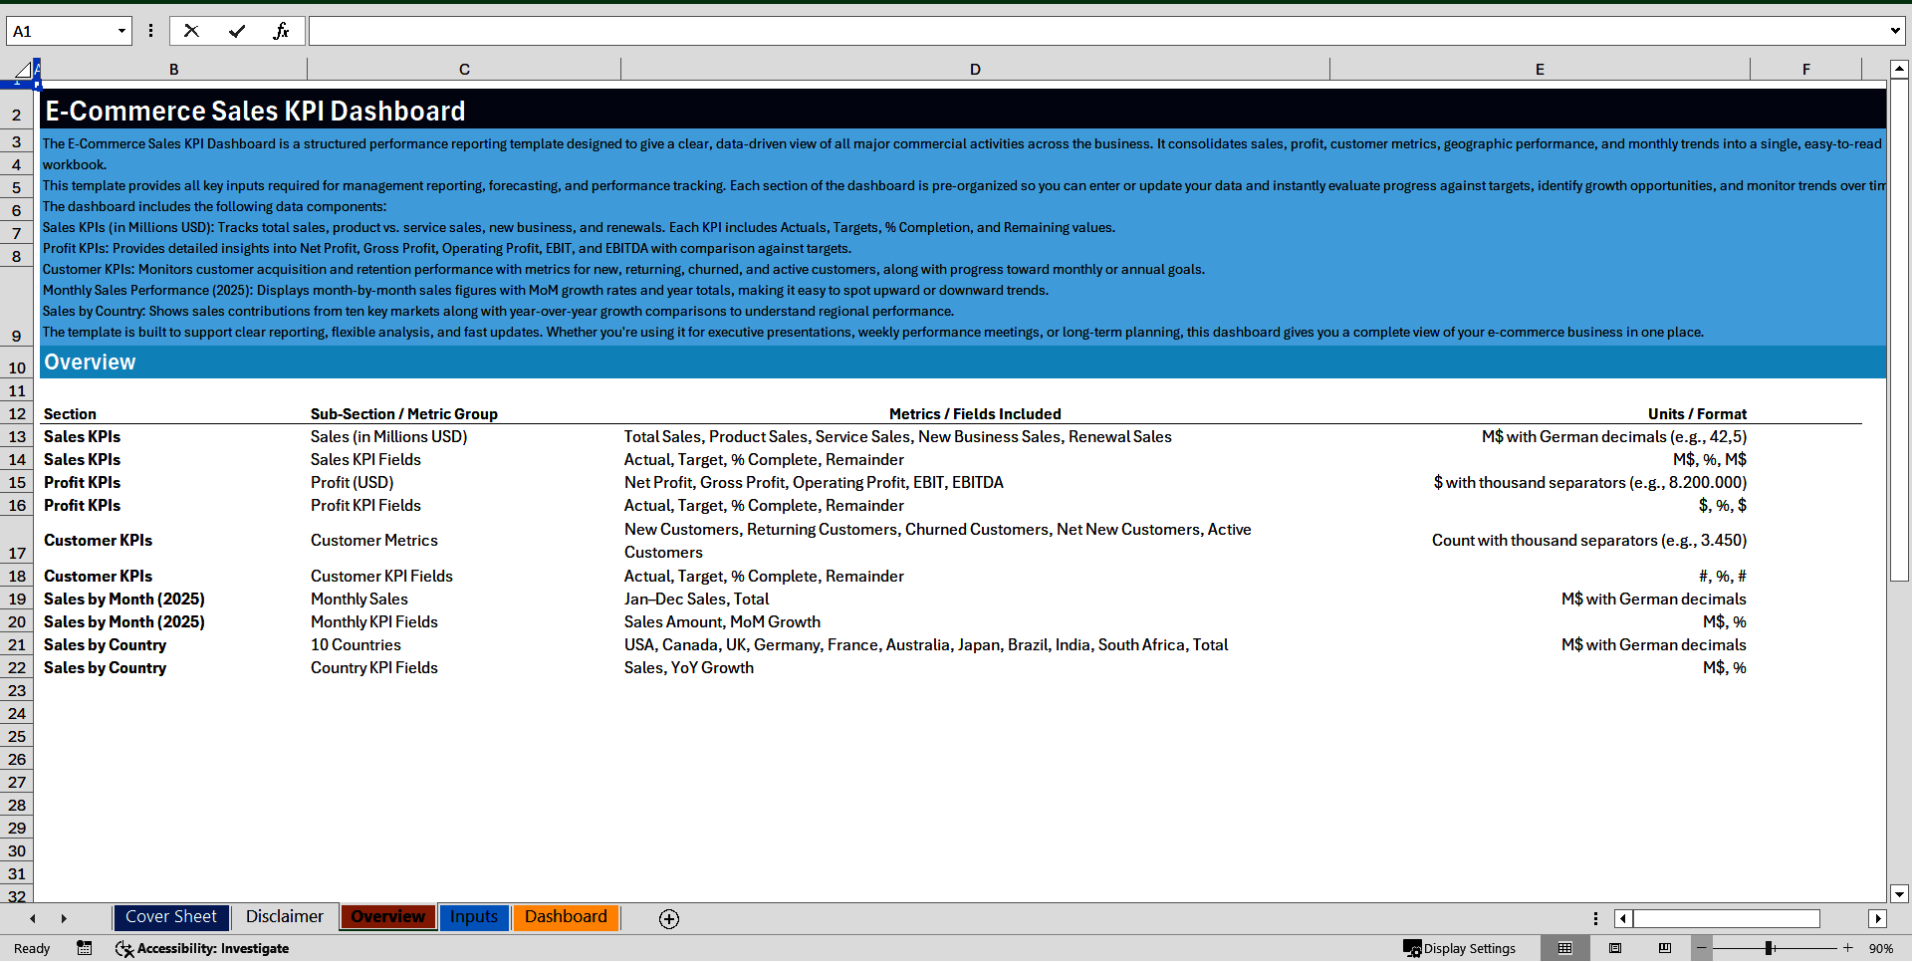Screen dimensions: 1912x962
Task: Click the macro recording icon in status bar
Action: click(85, 948)
